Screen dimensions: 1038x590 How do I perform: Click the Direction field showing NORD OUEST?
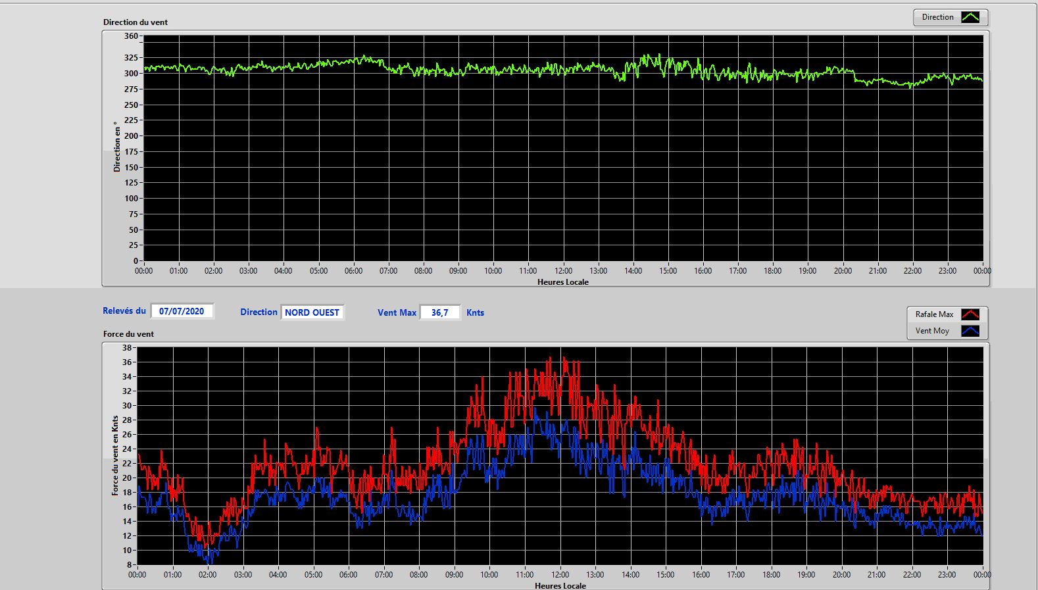312,312
